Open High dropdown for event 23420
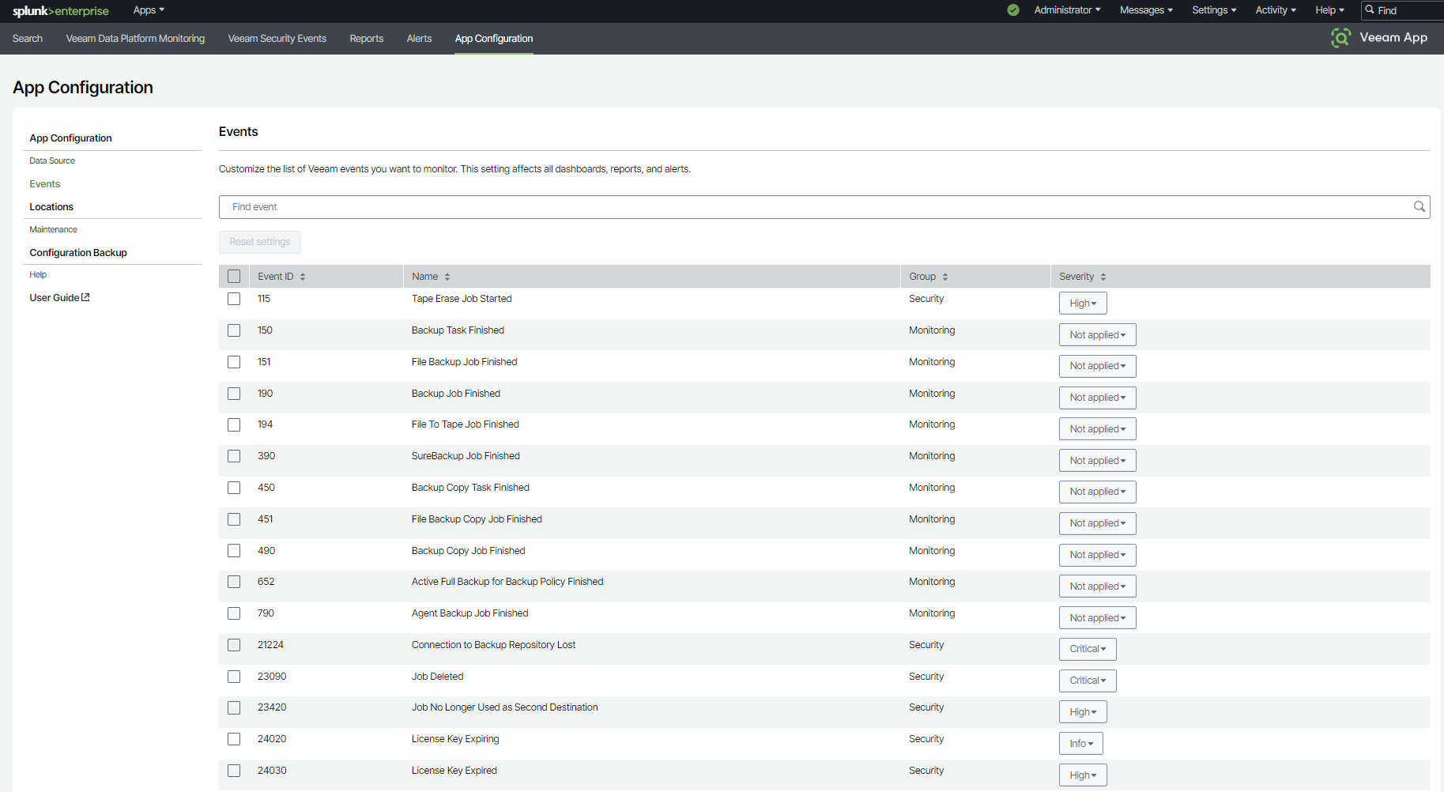Image resolution: width=1444 pixels, height=792 pixels. (1083, 712)
